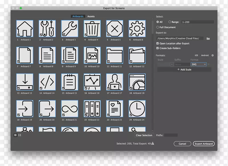228x166 pixels.
Task: Click the iOS format preset
Action: [196, 55]
